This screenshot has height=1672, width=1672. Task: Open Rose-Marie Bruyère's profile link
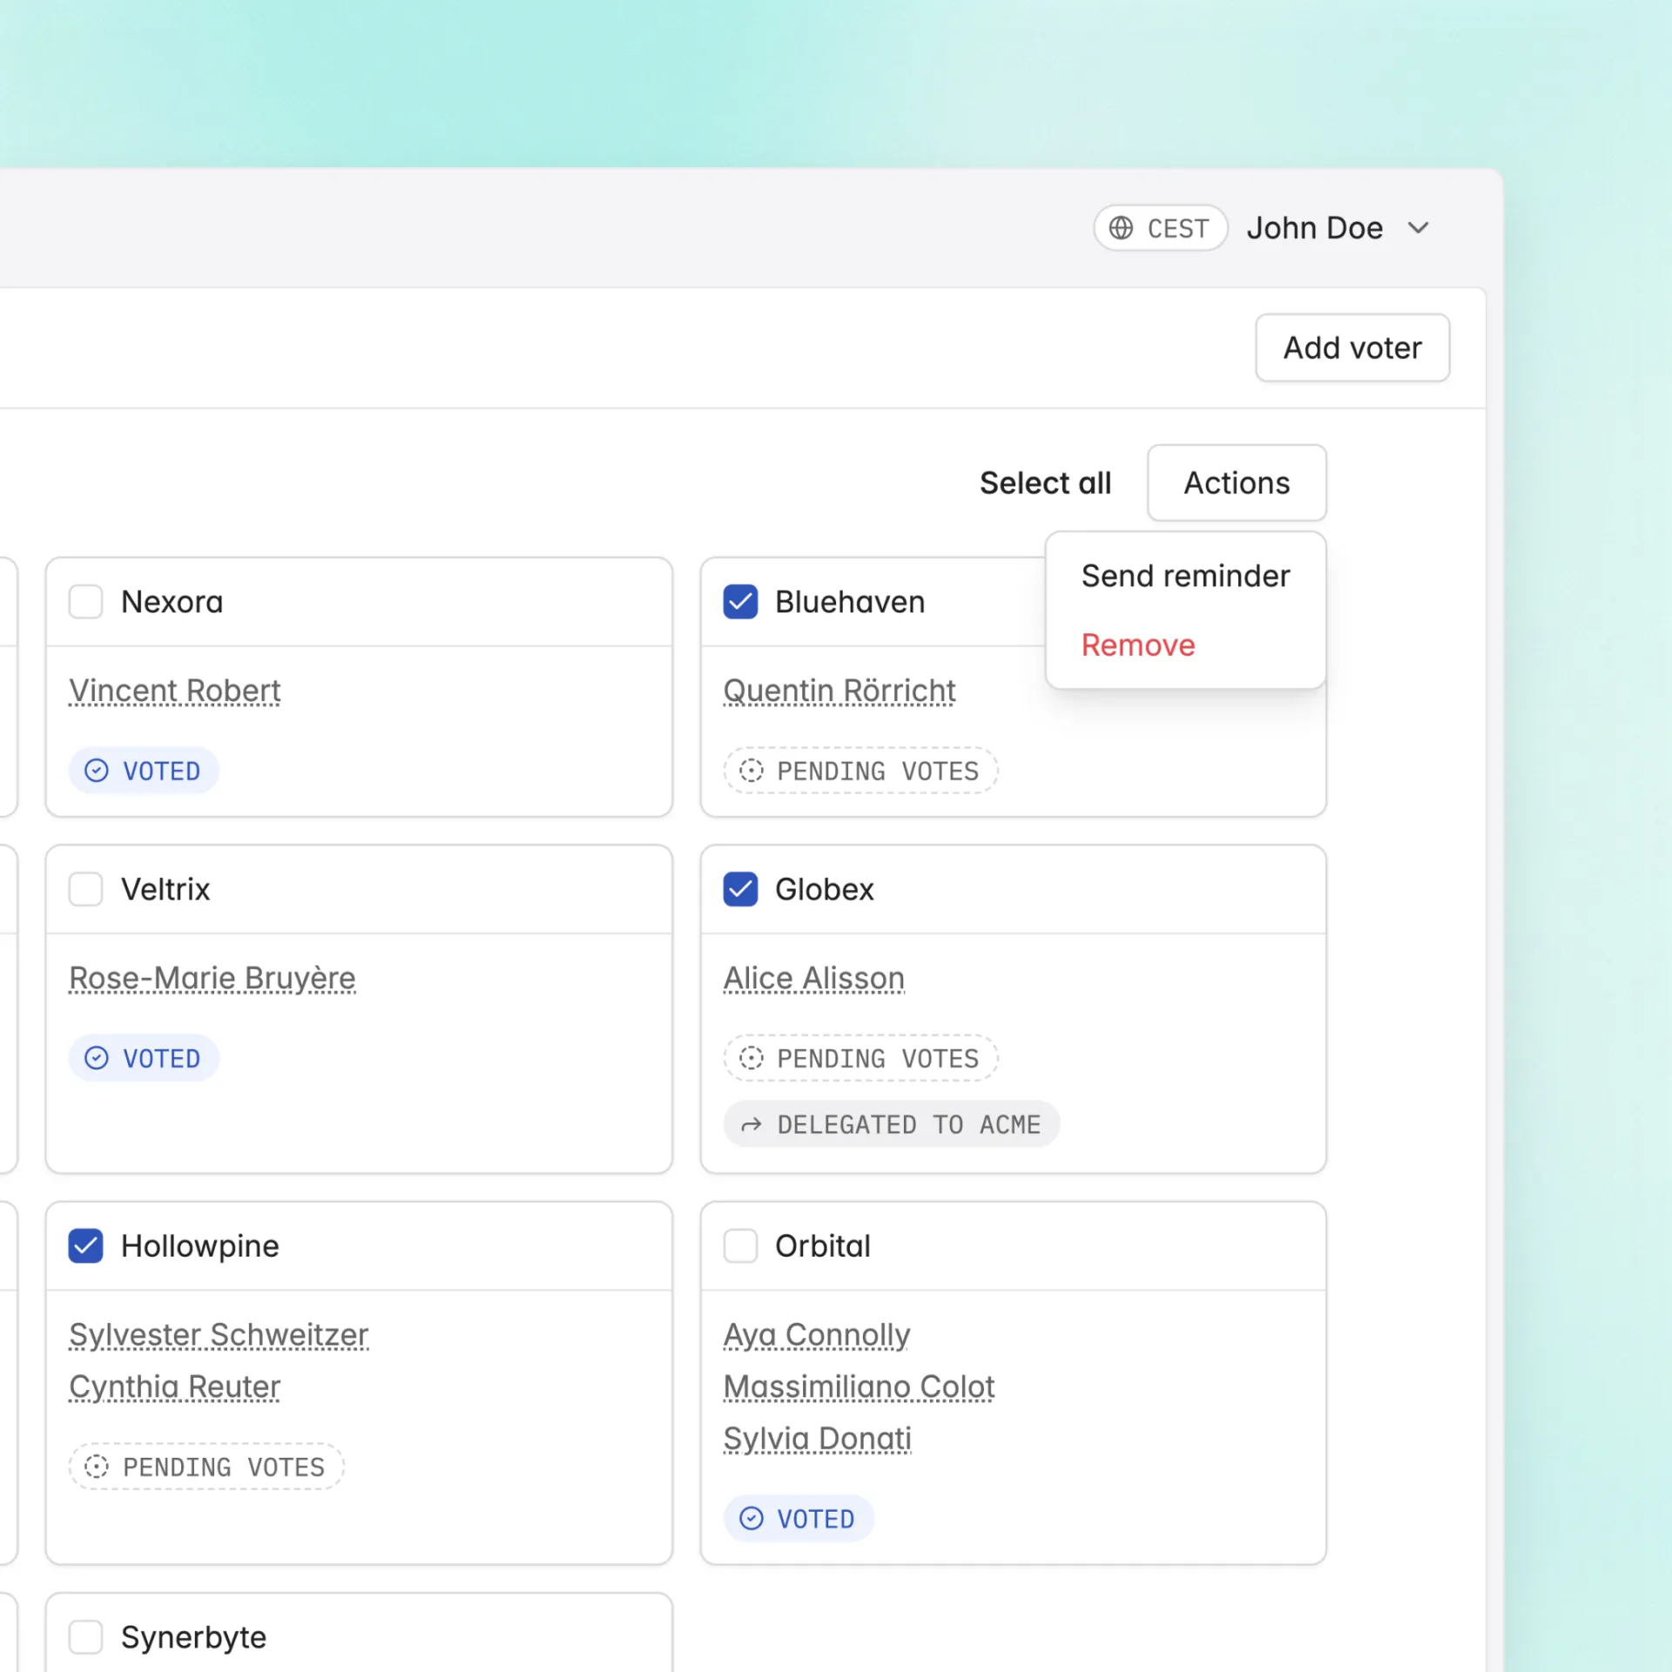[212, 978]
